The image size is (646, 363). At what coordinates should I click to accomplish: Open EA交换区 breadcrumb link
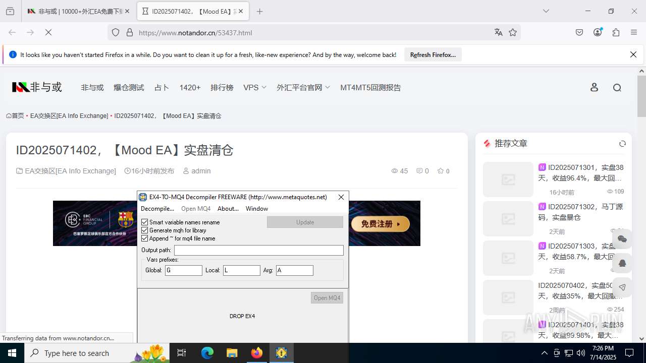click(x=69, y=115)
